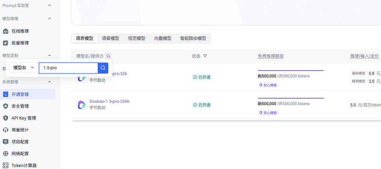The width and height of the screenshot is (381, 169).
Task: Select 开通管理 sidebar icon
Action: tap(5, 94)
